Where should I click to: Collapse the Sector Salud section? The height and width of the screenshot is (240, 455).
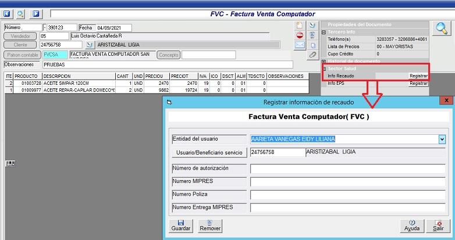[324, 69]
